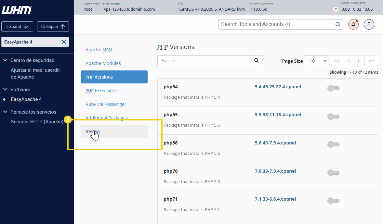Toggle the php71 package switch
The image size is (383, 224).
(333, 201)
